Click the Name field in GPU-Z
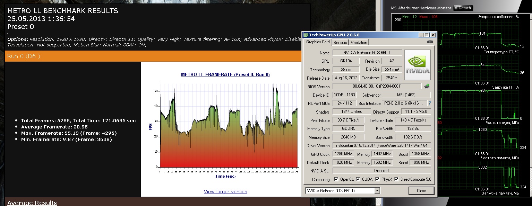532x206 pixels. (367, 53)
